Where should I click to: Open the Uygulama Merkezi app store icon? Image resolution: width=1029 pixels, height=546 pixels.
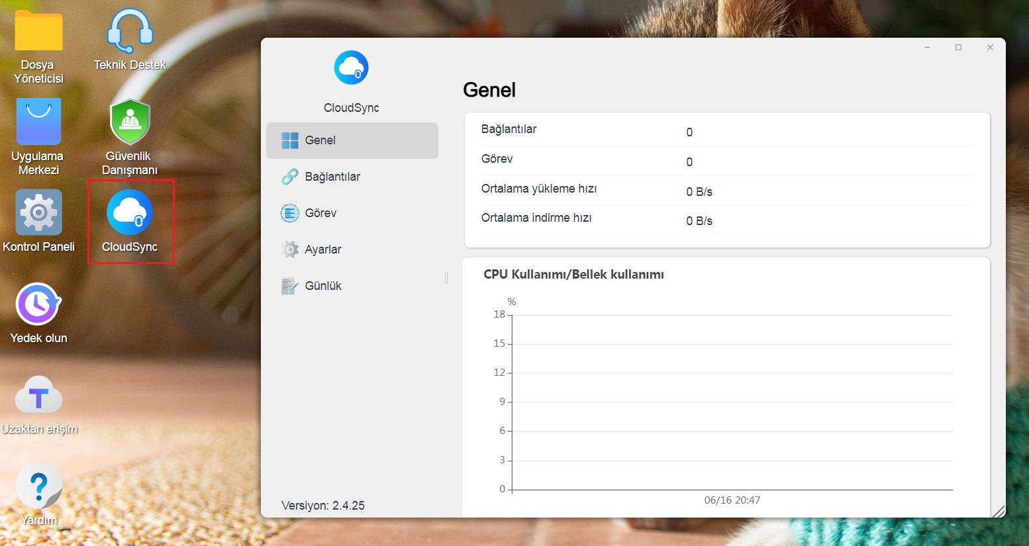(38, 122)
